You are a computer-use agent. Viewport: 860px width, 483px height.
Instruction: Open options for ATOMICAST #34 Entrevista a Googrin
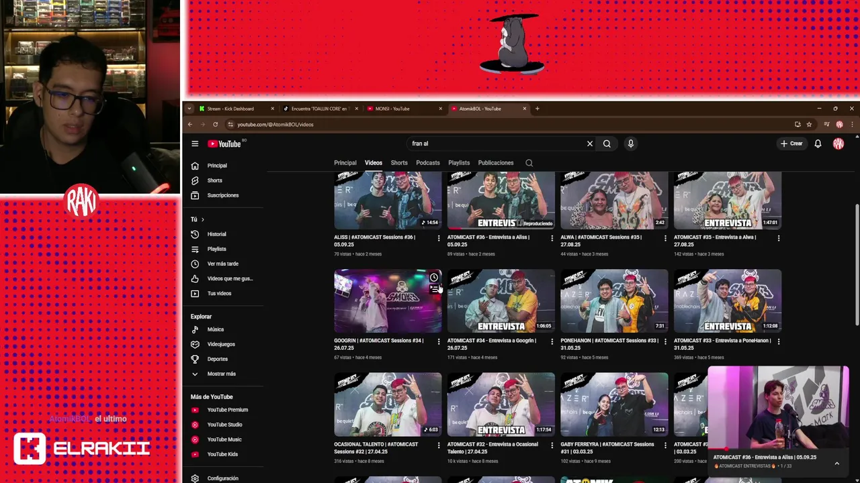[x=552, y=341]
